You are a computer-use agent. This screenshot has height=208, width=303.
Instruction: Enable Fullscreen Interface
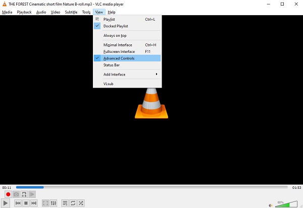click(x=127, y=52)
